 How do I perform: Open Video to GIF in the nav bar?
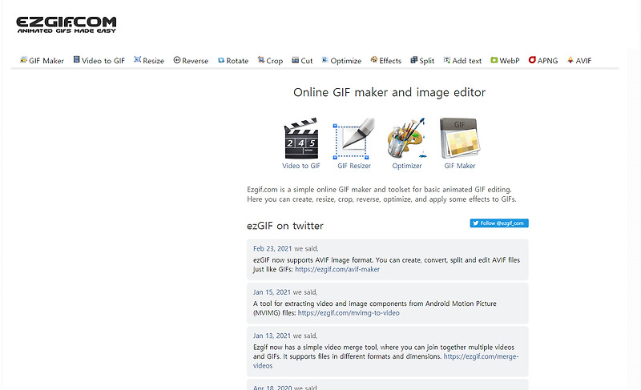coord(99,60)
